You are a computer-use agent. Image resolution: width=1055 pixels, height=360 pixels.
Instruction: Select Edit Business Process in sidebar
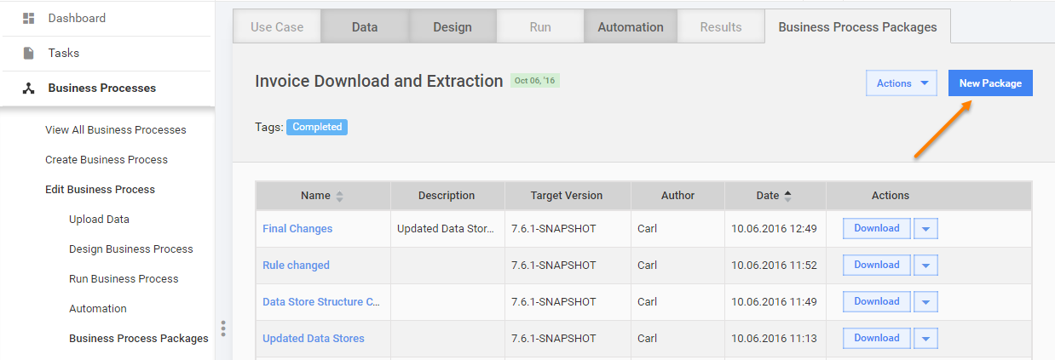tap(100, 190)
